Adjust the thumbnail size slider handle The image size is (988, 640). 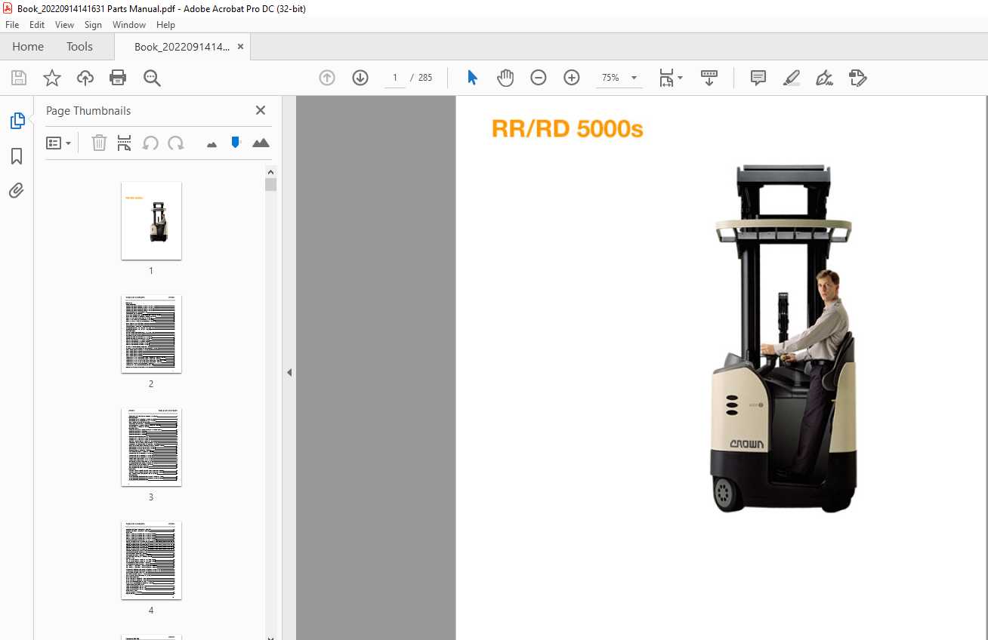236,141
